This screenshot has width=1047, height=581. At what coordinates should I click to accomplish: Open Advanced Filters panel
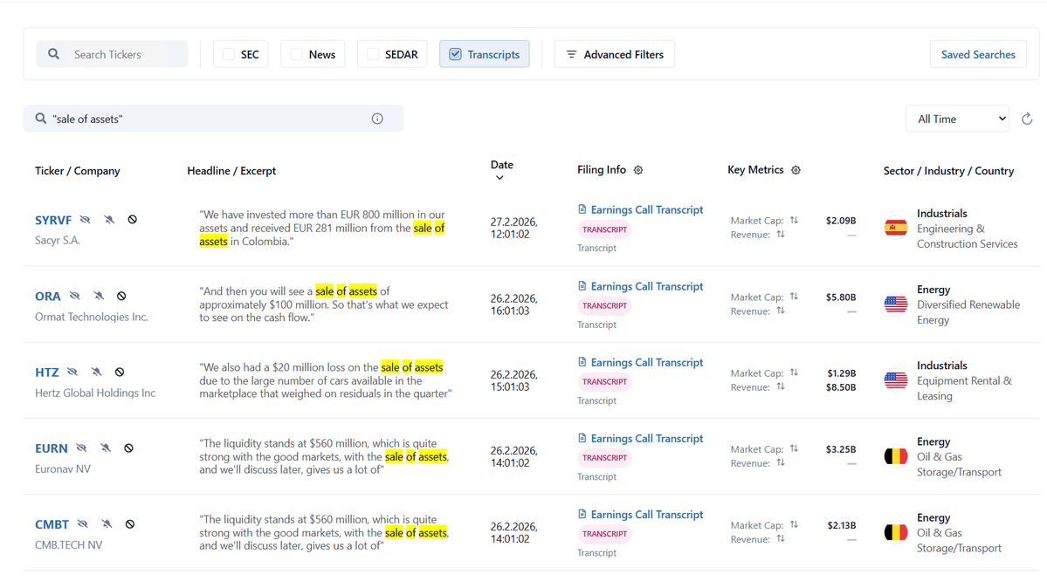pos(614,54)
